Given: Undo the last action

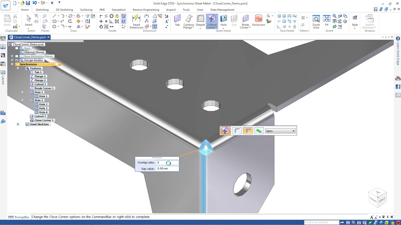Looking at the screenshot, I should (34, 3).
